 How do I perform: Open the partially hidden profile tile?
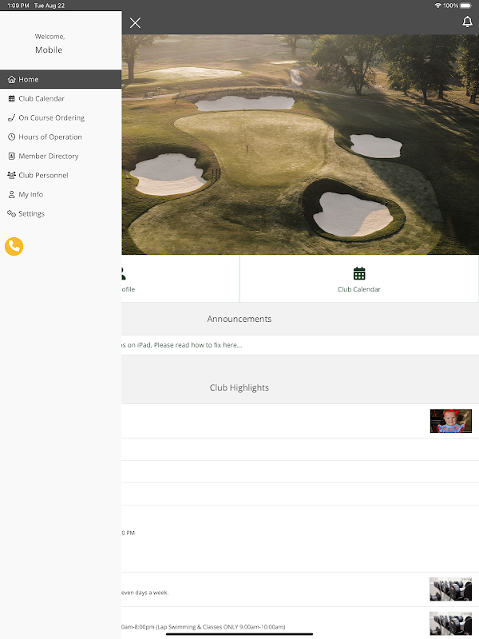click(180, 279)
